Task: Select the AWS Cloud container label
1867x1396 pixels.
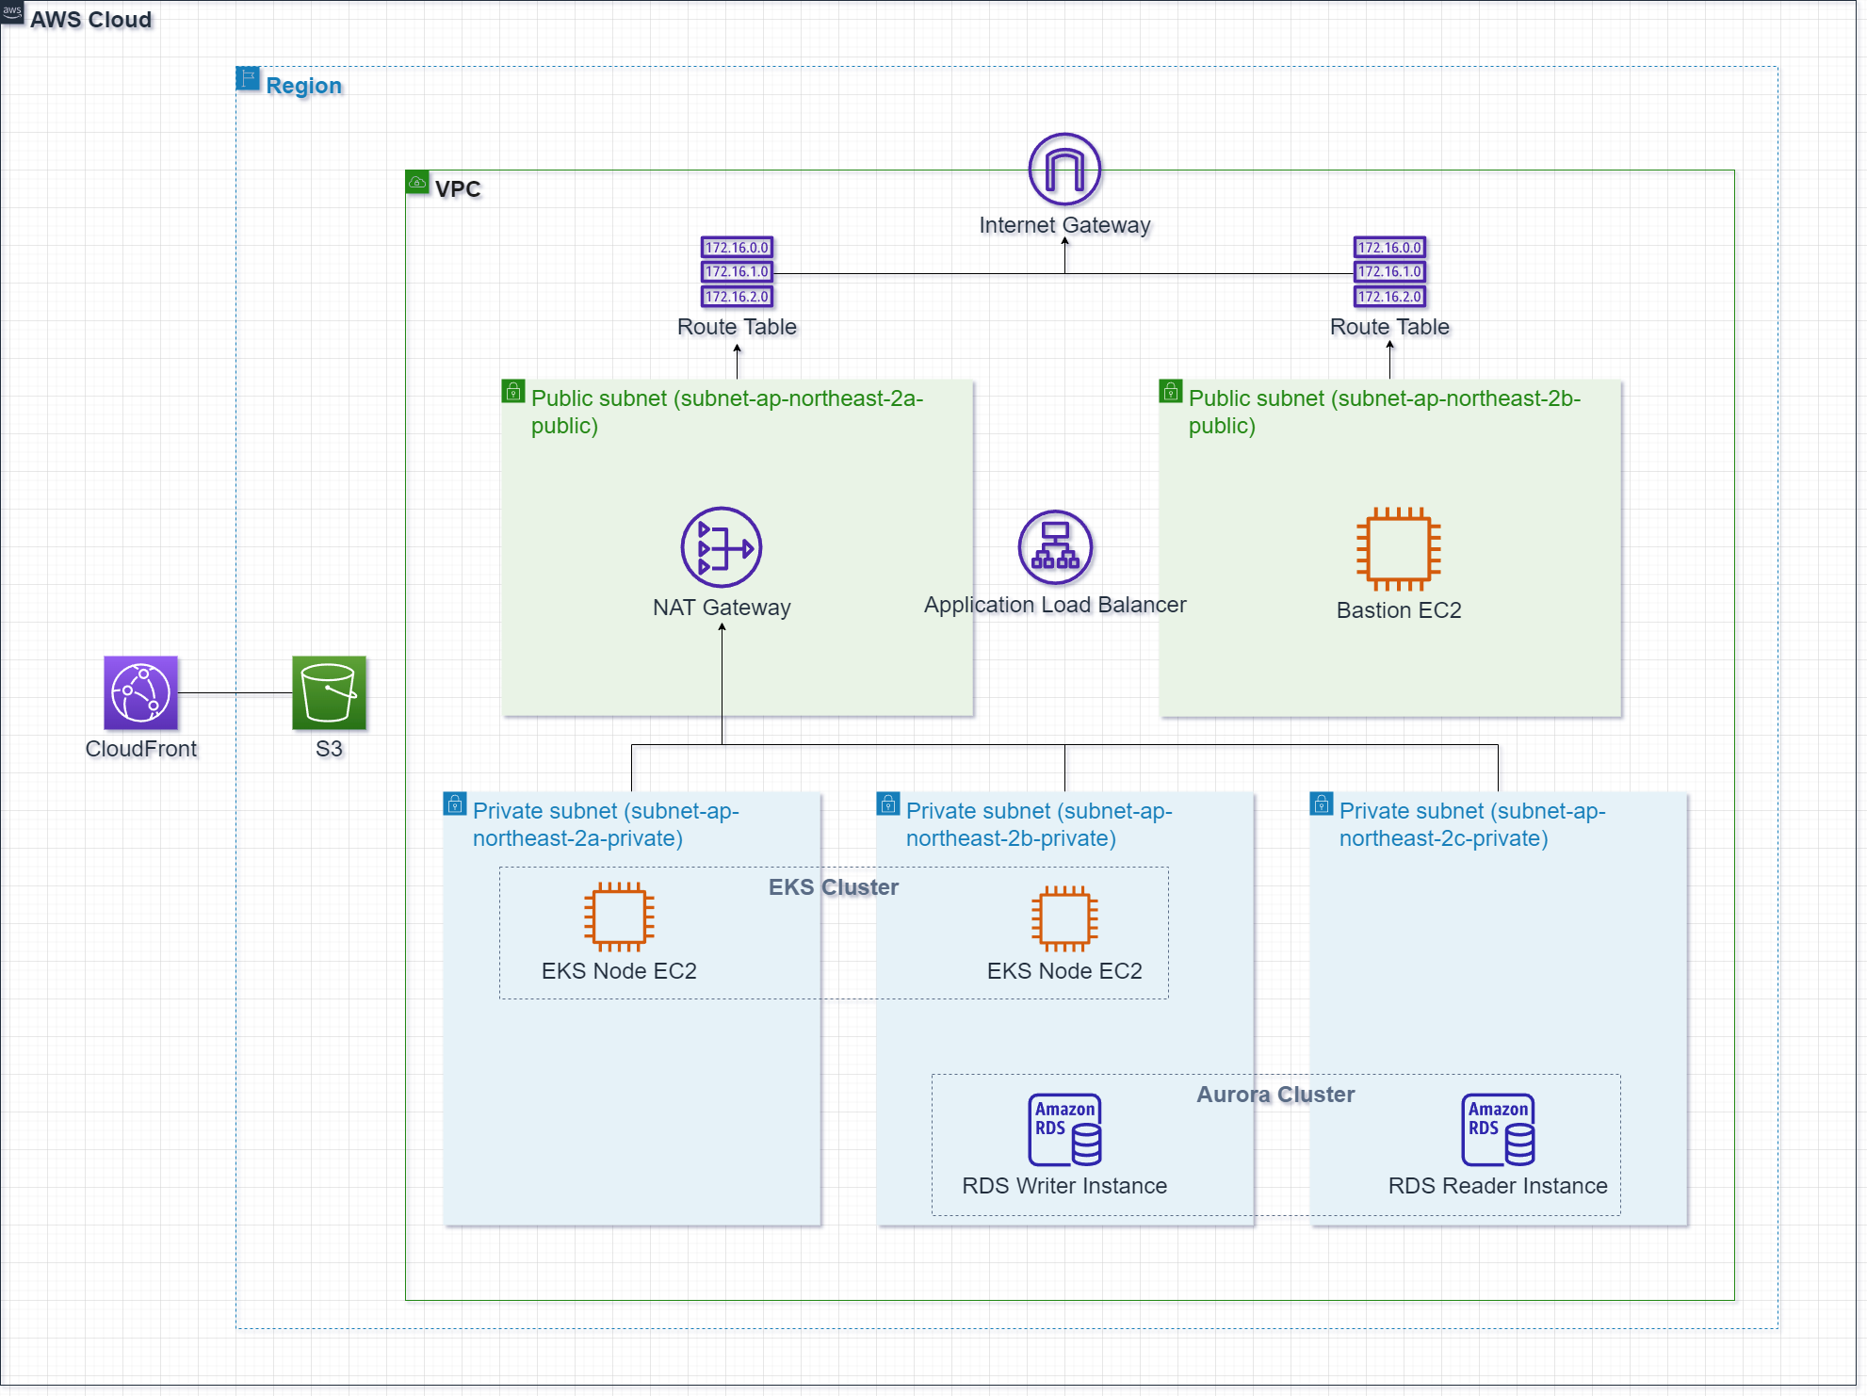Action: click(x=90, y=20)
